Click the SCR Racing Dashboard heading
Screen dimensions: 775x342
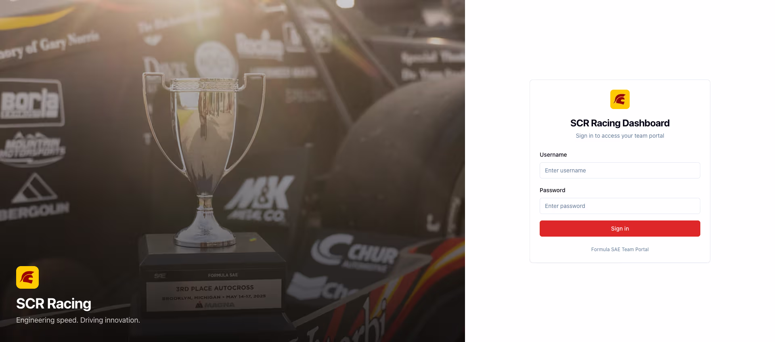[x=620, y=123]
